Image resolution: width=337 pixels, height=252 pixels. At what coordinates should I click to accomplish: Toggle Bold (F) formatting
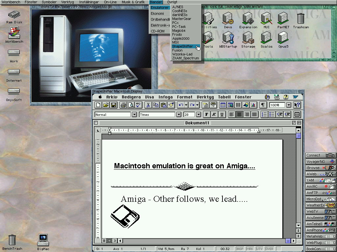(207, 115)
